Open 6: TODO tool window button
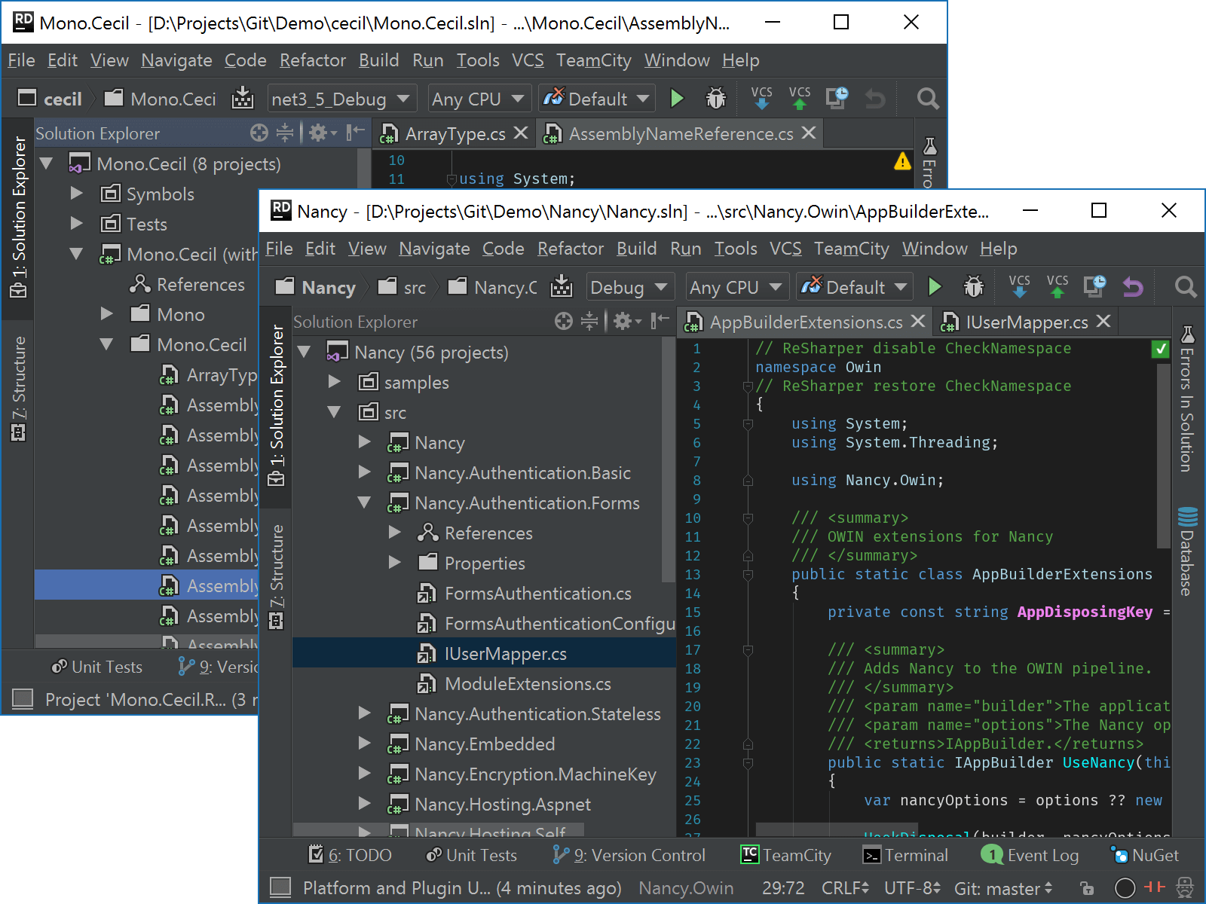The width and height of the screenshot is (1206, 904). pyautogui.click(x=350, y=855)
